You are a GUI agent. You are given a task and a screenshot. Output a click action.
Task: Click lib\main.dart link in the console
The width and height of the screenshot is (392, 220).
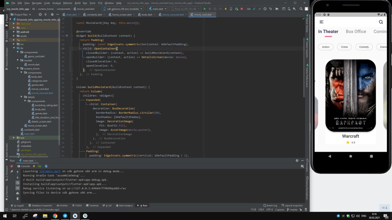point(50,171)
